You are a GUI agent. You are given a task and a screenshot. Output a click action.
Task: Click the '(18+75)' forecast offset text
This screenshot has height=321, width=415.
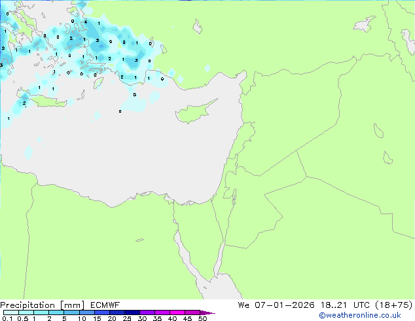(394, 305)
